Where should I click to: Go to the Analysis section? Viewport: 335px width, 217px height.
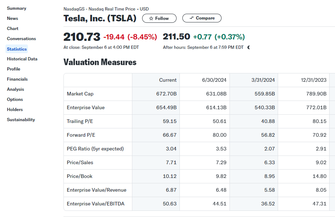click(x=15, y=89)
